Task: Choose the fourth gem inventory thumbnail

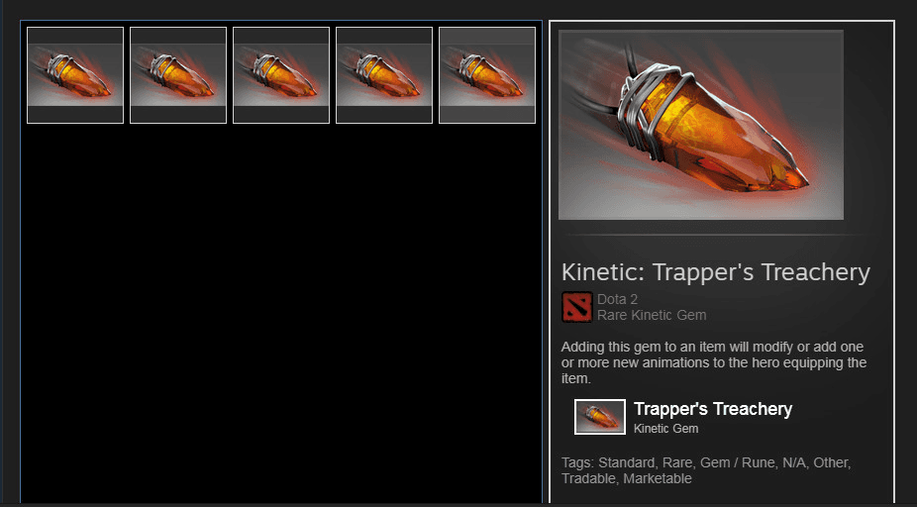Action: (383, 75)
